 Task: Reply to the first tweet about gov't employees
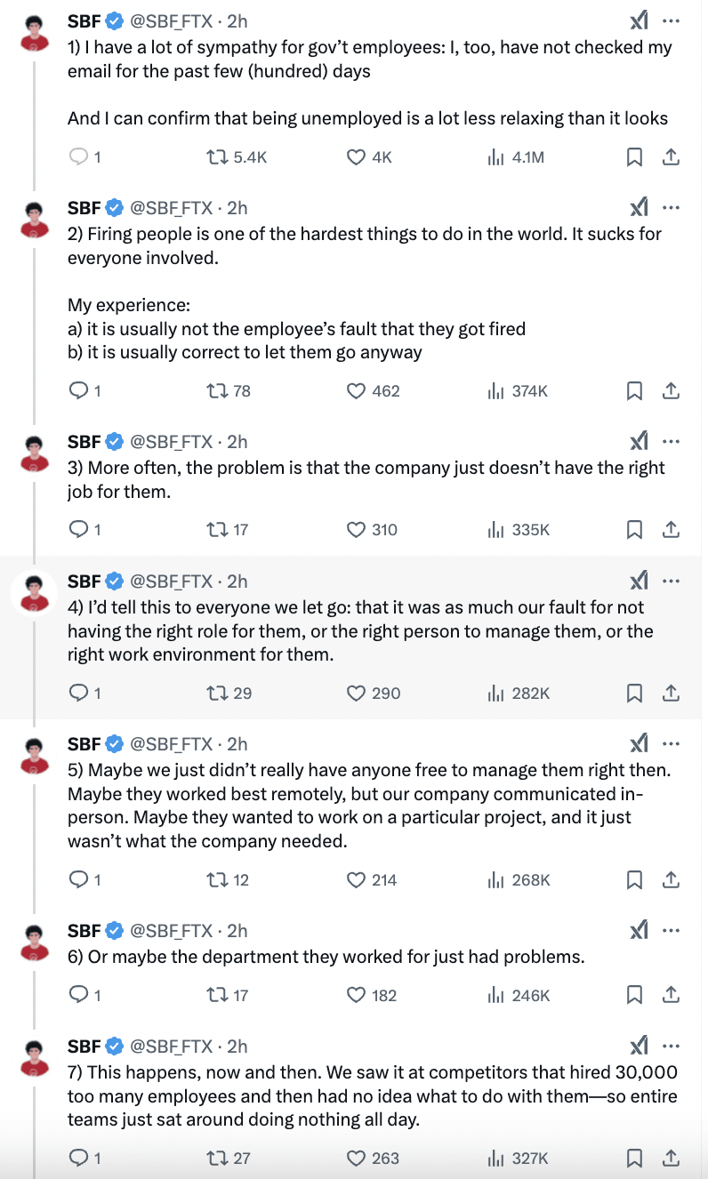click(80, 156)
